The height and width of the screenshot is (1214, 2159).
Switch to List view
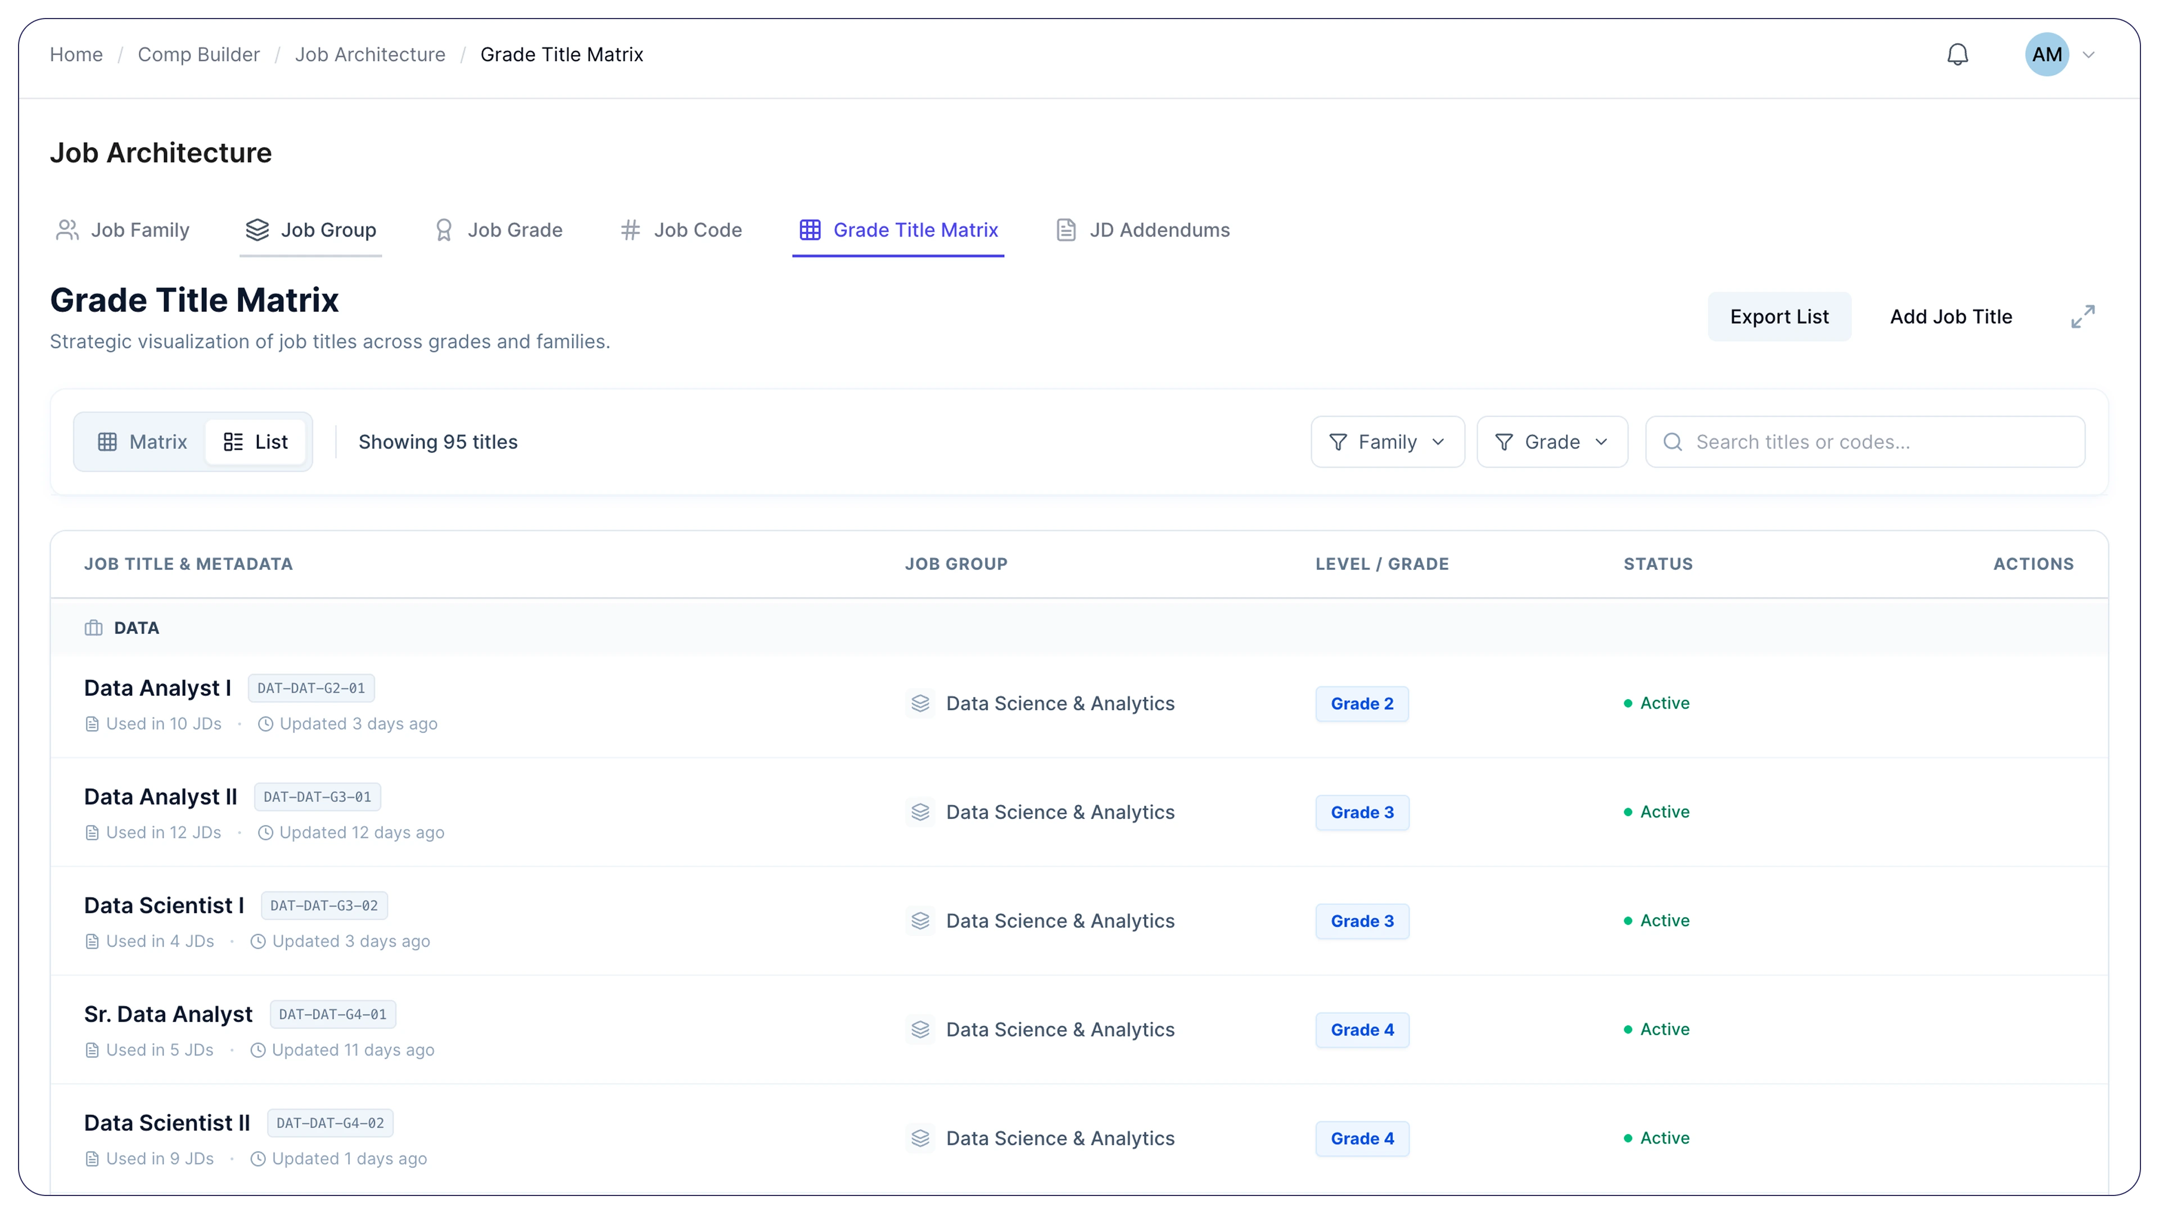tap(256, 442)
